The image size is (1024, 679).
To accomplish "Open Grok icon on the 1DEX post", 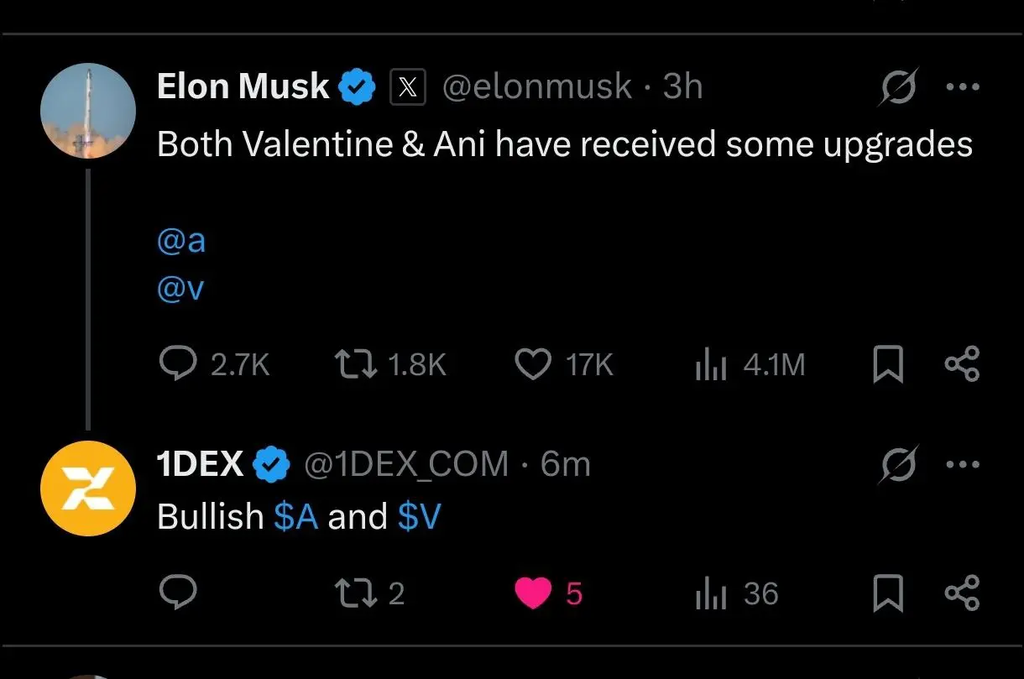I will click(x=898, y=464).
